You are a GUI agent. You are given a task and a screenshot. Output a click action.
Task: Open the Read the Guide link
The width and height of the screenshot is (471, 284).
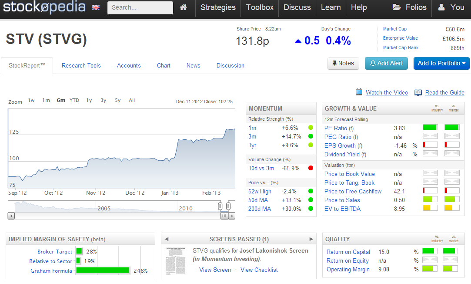pyautogui.click(x=445, y=93)
